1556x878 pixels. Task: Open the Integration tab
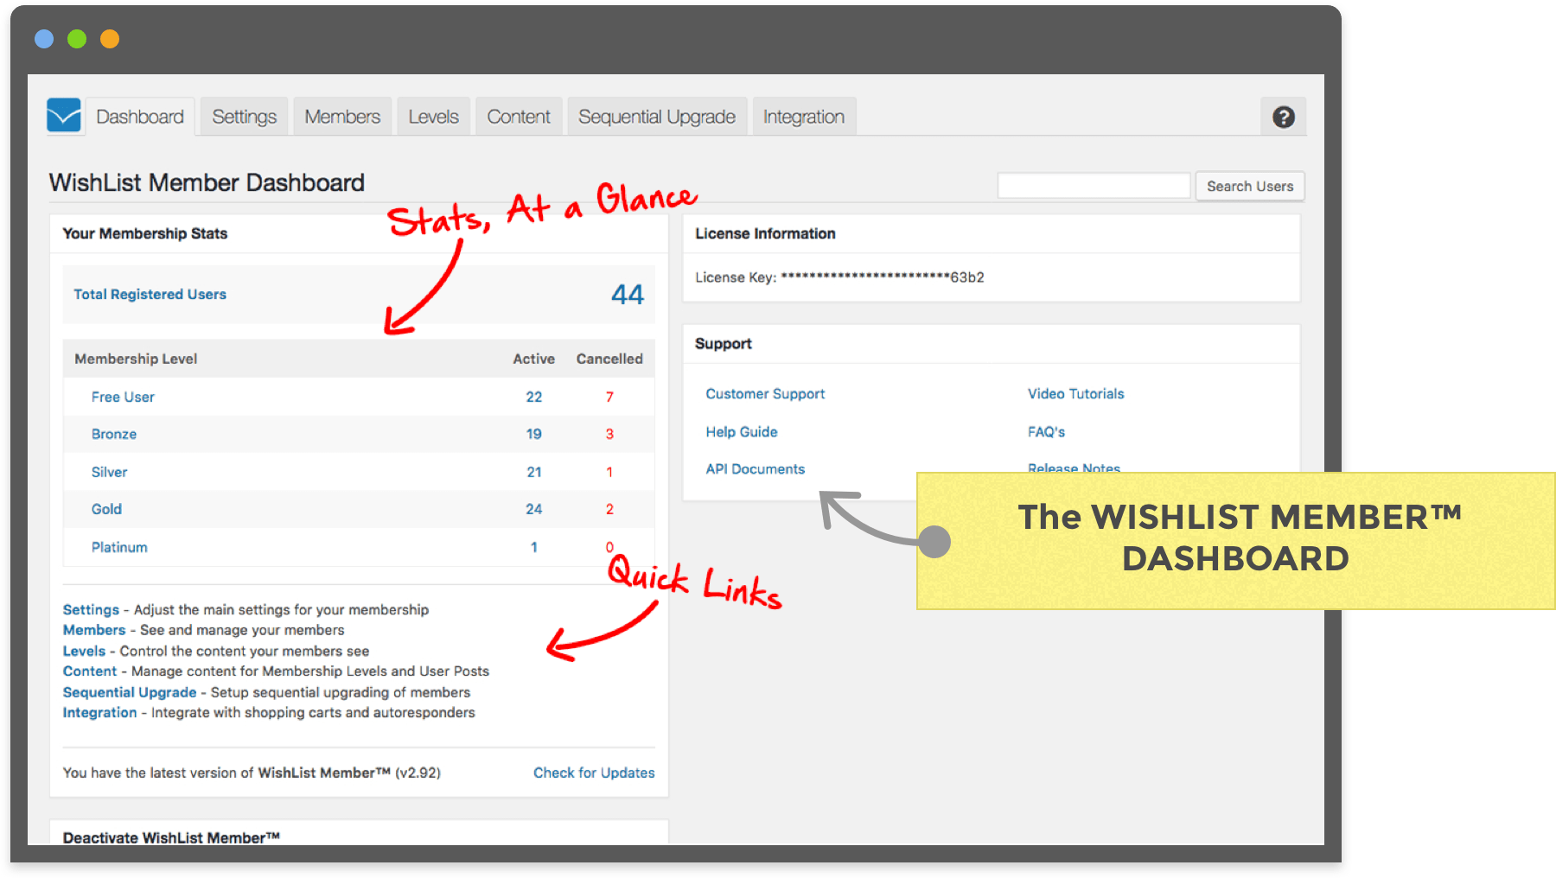(803, 116)
